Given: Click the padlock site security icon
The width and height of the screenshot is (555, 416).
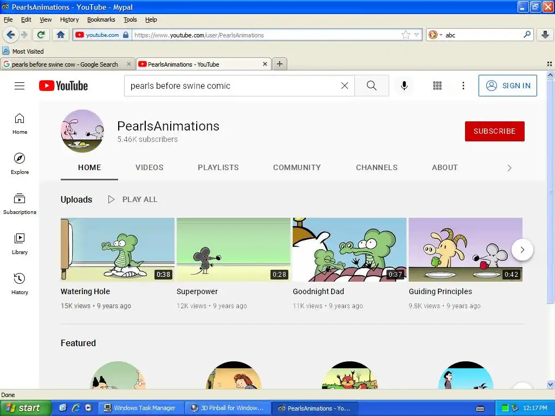Looking at the screenshot, I should point(126,35).
